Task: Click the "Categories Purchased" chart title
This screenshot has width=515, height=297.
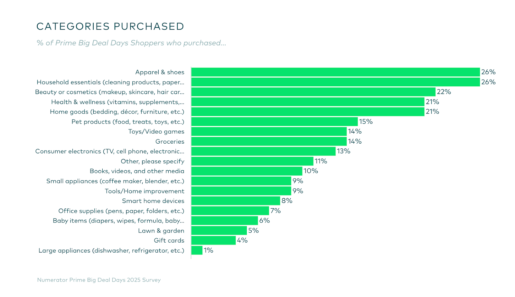Action: tap(110, 26)
